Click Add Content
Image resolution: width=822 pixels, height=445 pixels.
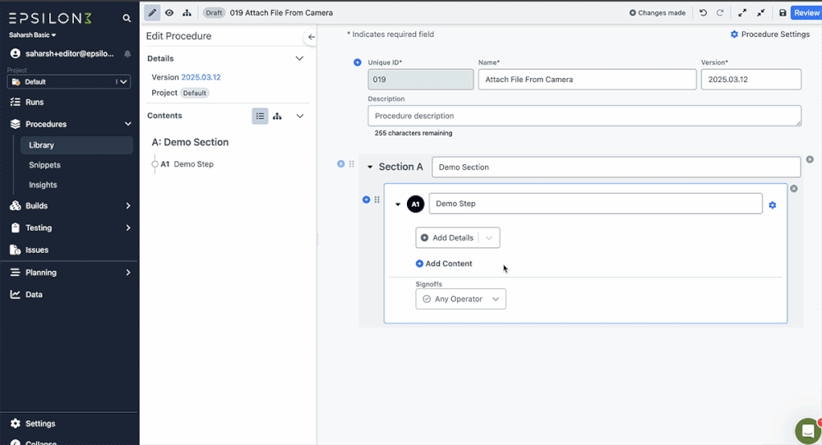444,264
